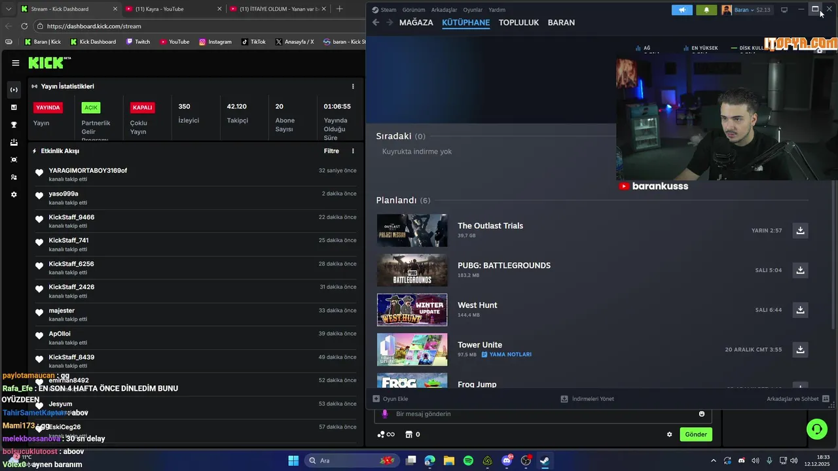838x471 pixels.
Task: Open BARAN profile tab in Steam
Action: (561, 22)
